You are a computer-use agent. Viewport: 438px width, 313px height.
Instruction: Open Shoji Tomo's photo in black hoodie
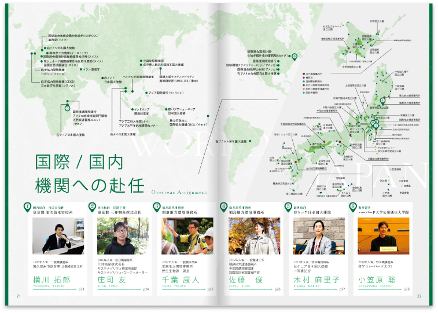pos(123,236)
